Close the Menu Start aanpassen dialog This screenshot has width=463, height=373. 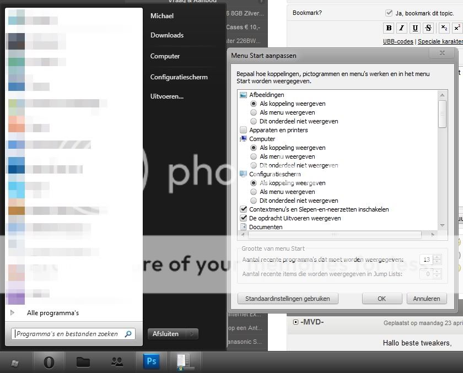[442, 53]
